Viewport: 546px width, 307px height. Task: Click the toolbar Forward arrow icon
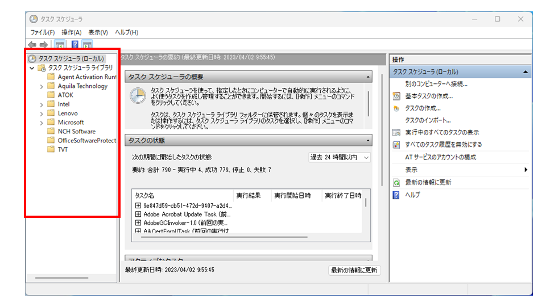pos(43,45)
